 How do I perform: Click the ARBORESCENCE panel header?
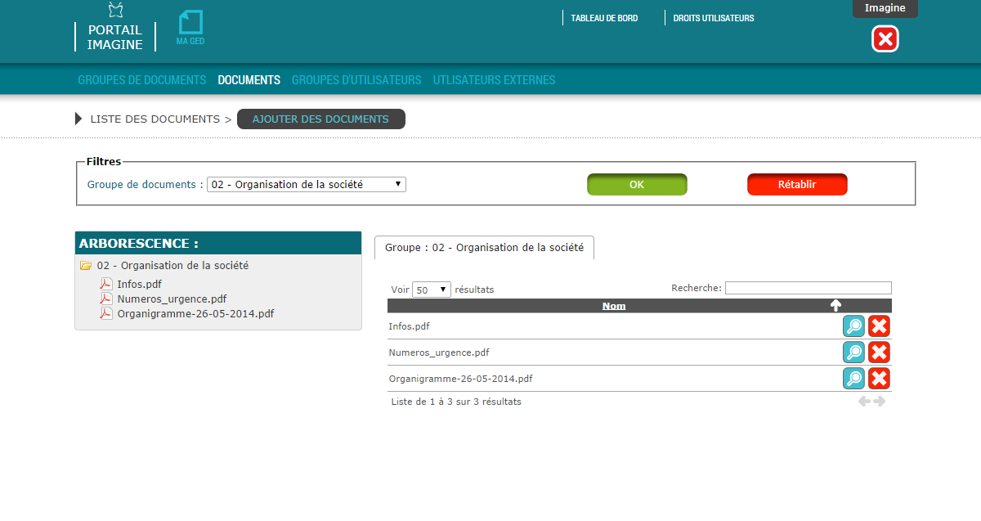(x=218, y=243)
